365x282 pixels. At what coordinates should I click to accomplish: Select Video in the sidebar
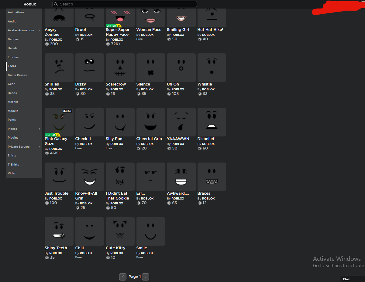12,173
